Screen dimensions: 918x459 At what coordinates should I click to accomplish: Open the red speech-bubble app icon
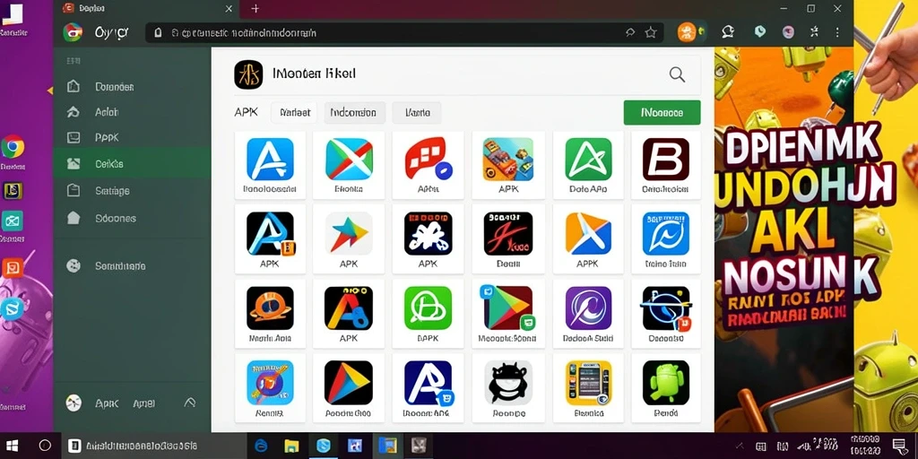point(428,159)
